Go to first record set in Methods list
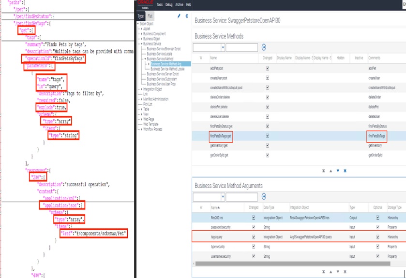The height and width of the screenshot is (278, 406). pos(323,171)
